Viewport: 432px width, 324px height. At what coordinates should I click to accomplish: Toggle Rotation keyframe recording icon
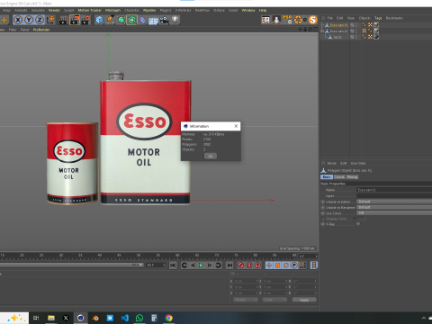286,265
